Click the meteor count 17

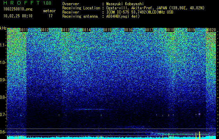click(x=50, y=16)
